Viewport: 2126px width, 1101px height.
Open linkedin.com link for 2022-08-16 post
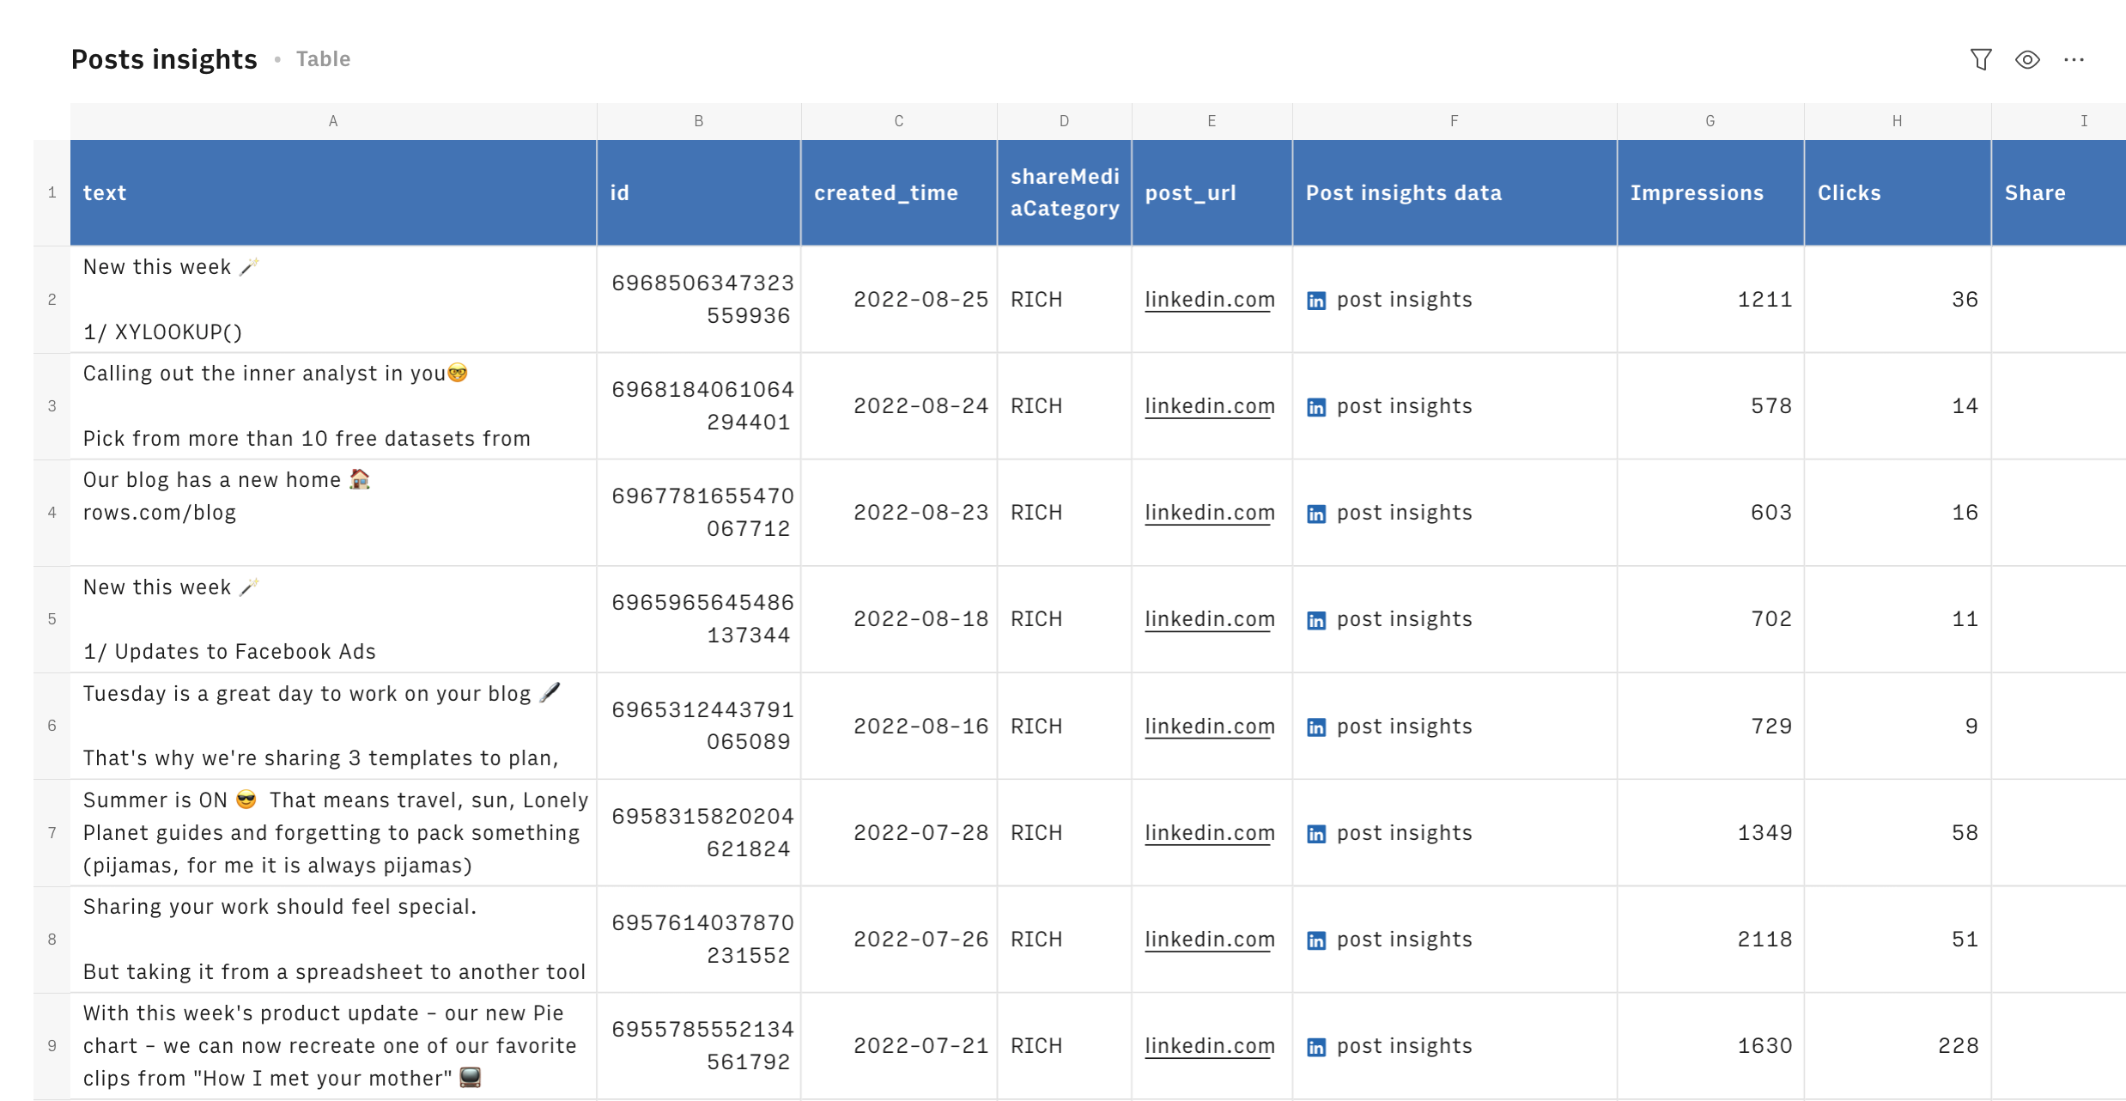point(1209,727)
